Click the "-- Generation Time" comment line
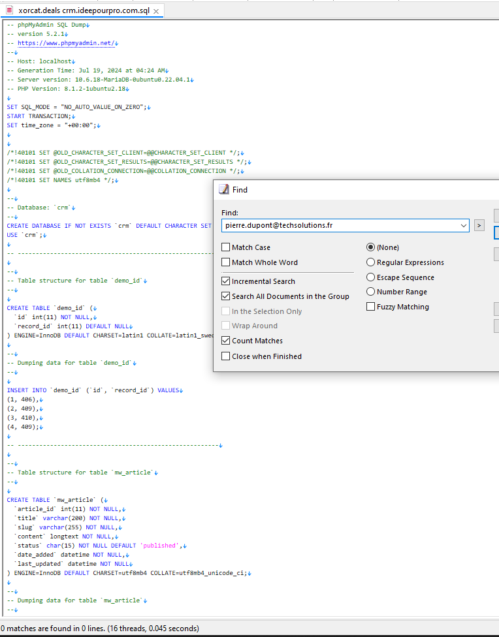The image size is (499, 637). (88, 70)
